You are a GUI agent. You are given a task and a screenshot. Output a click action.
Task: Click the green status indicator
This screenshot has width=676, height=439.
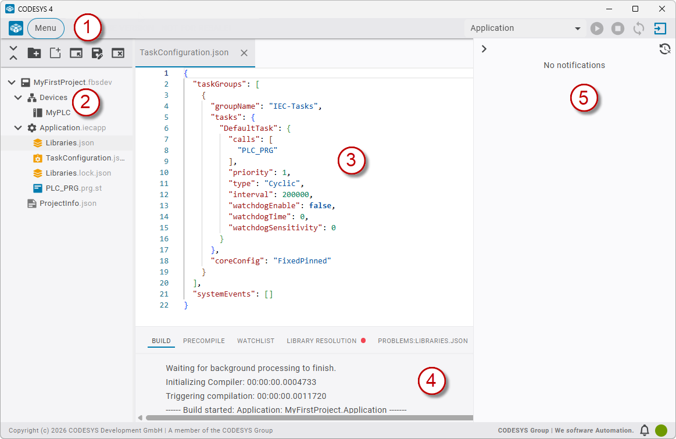(x=661, y=430)
